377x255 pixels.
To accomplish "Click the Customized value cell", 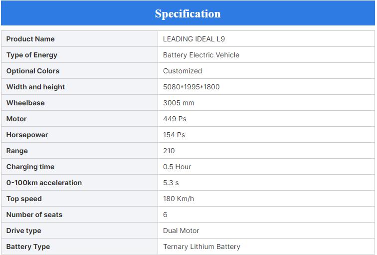I will 183,71.
